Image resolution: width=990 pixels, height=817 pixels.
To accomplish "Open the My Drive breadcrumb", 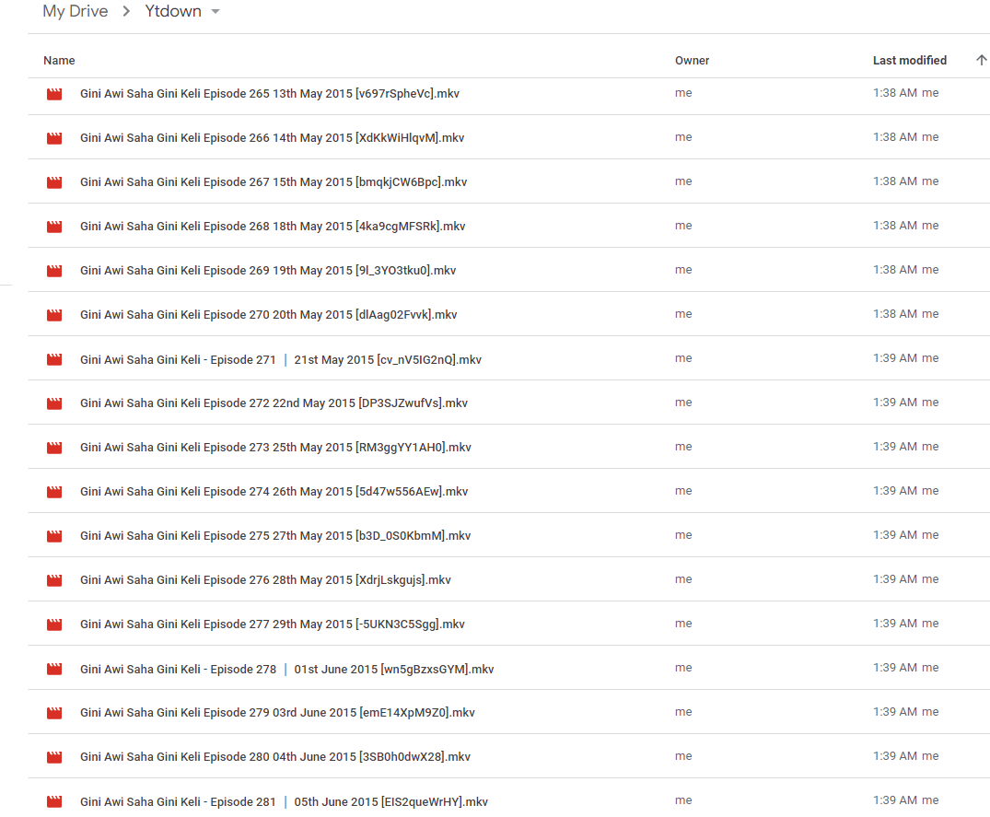I will 76,11.
